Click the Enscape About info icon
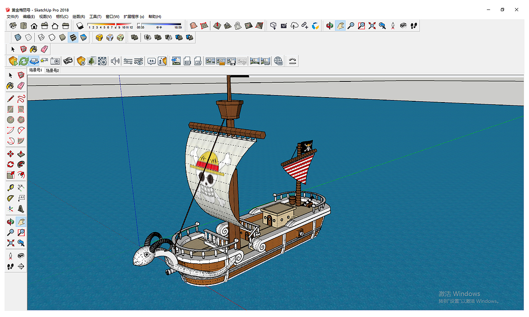The image size is (529, 317). pyautogui.click(x=162, y=61)
